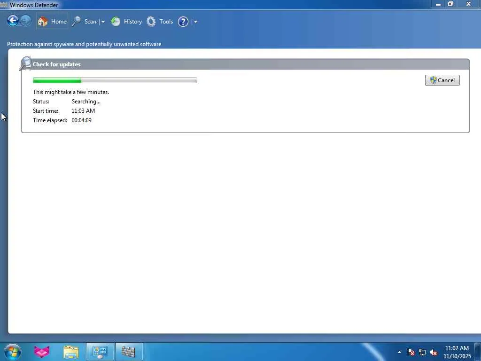Minimize the Windows Defender window
This screenshot has width=481, height=361.
click(438, 4)
